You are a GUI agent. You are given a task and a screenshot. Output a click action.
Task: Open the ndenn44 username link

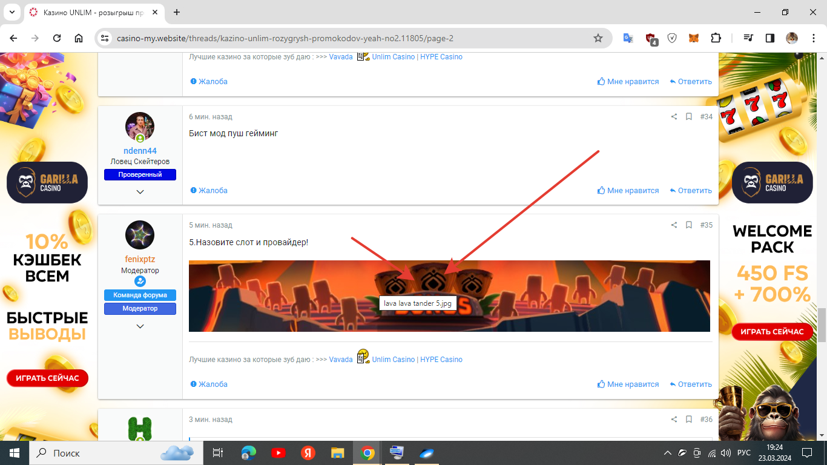click(140, 151)
